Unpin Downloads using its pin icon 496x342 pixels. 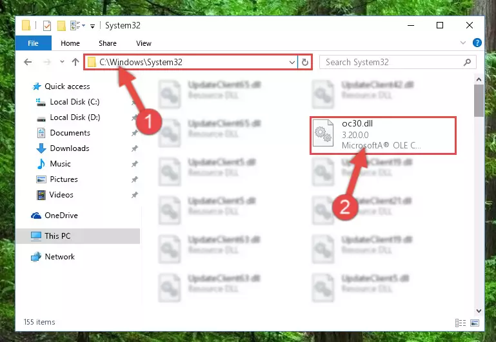(134, 148)
